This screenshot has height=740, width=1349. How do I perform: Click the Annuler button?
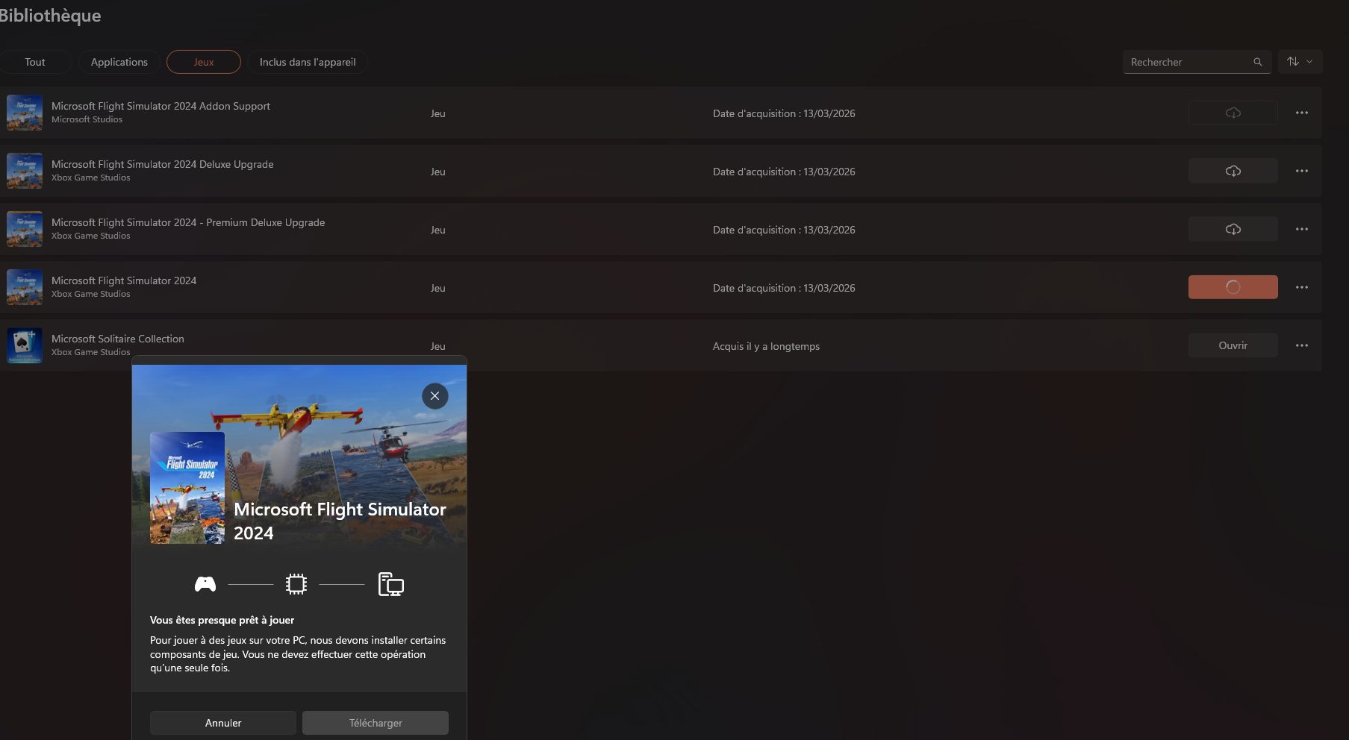pyautogui.click(x=223, y=723)
